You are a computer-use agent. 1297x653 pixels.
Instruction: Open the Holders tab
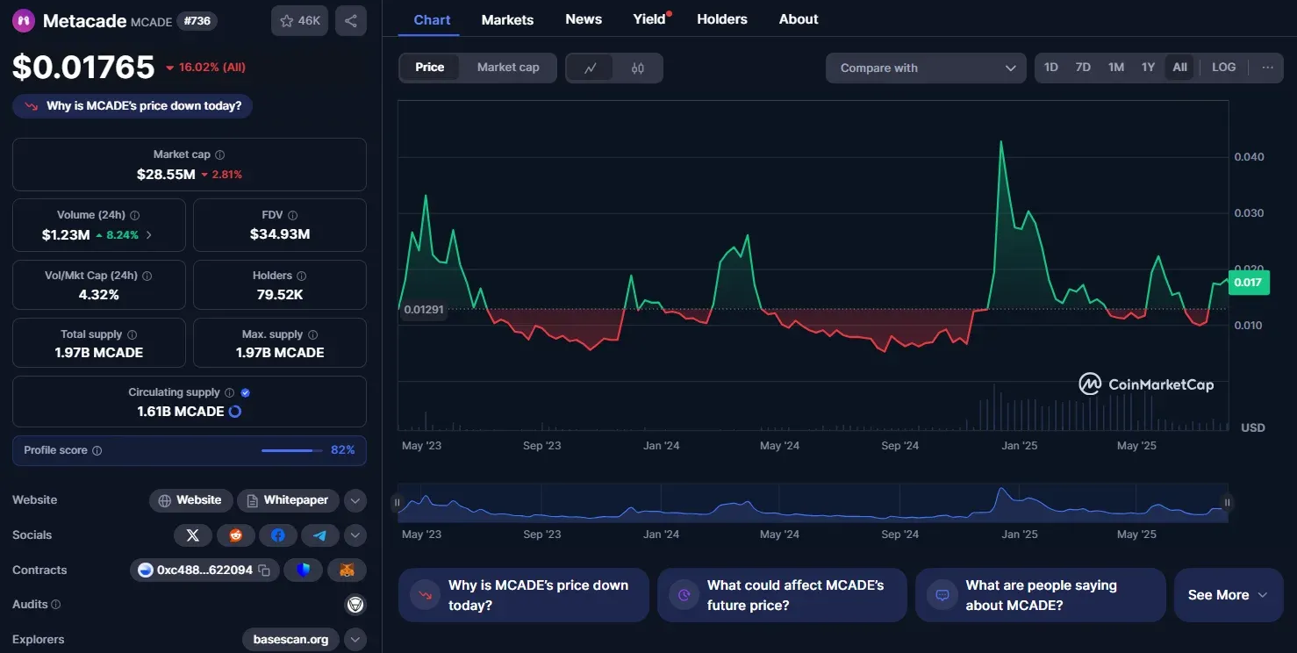(x=722, y=19)
